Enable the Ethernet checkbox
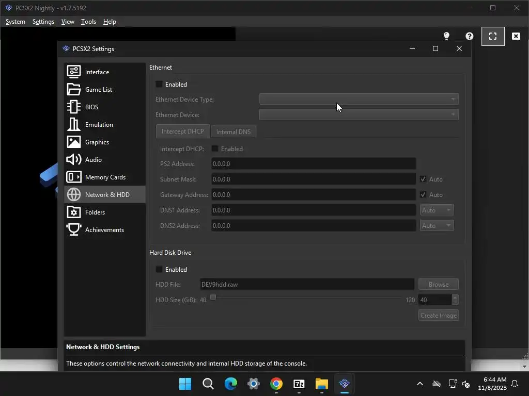 click(159, 84)
